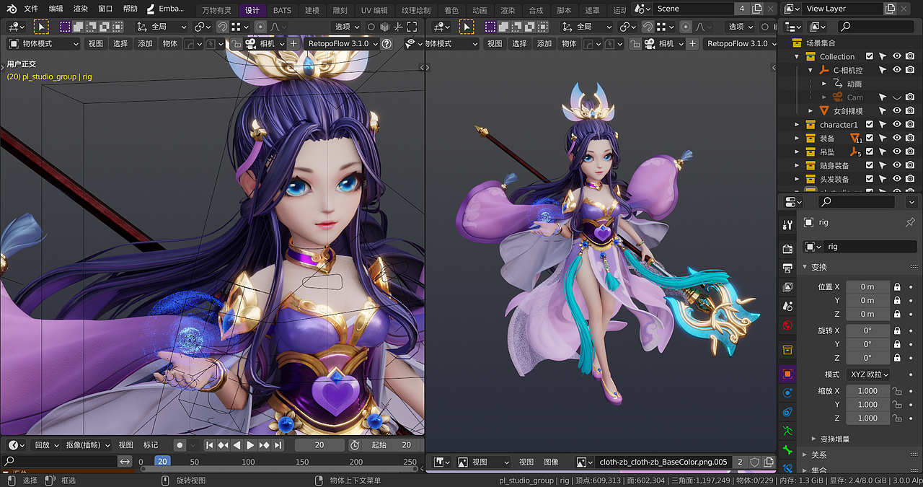Open the Tool properties tab in sidebar
The width and height of the screenshot is (923, 487).
[787, 225]
